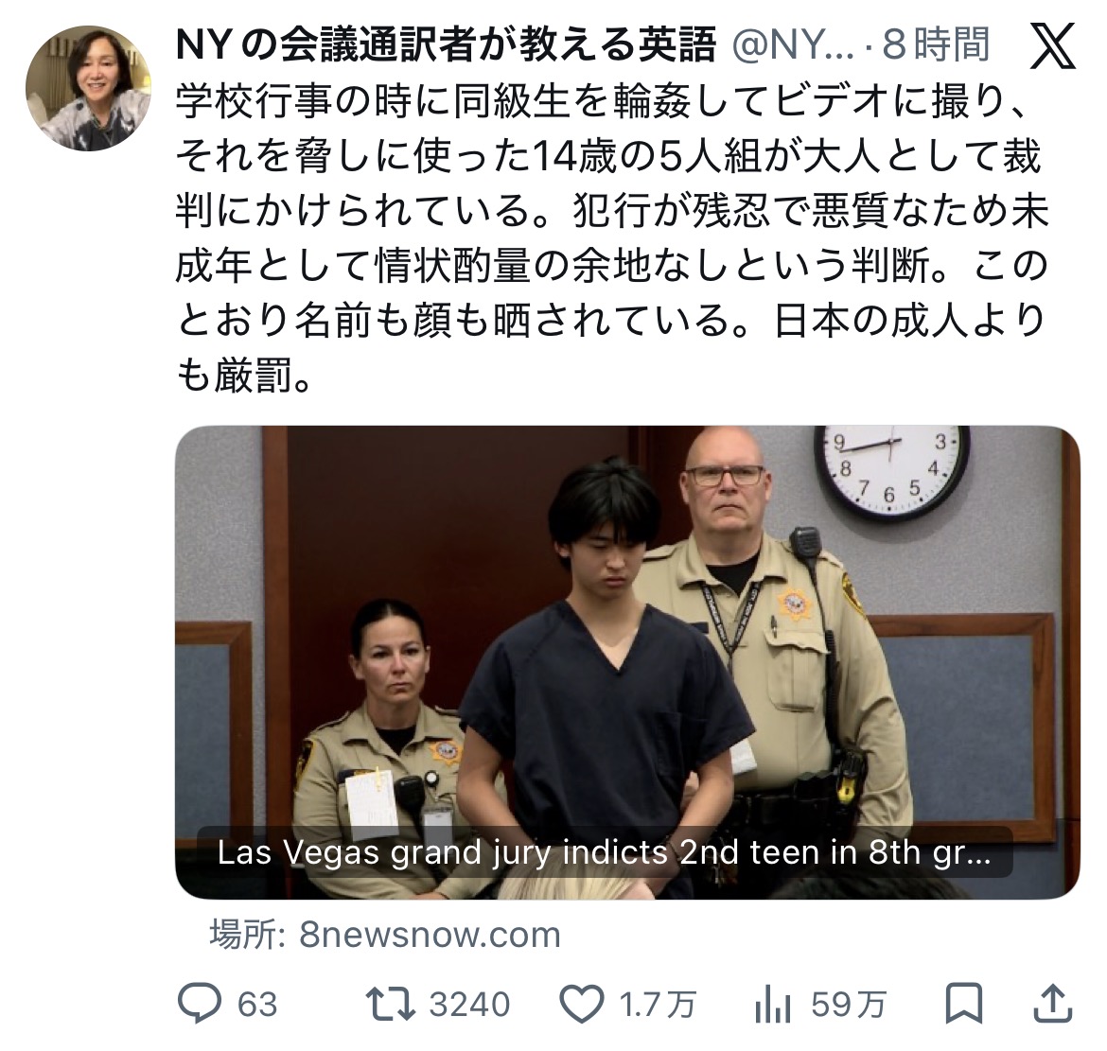Screen dimensions: 1107x1051
Task: Click the 1.7万 likes count
Action: (x=658, y=1005)
